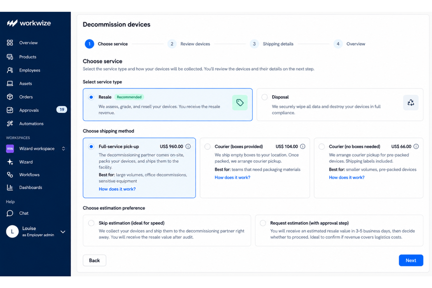Viewport: 432px width, 288px height.
Task: Click the WW workspace avatar badge
Action: coord(10,149)
